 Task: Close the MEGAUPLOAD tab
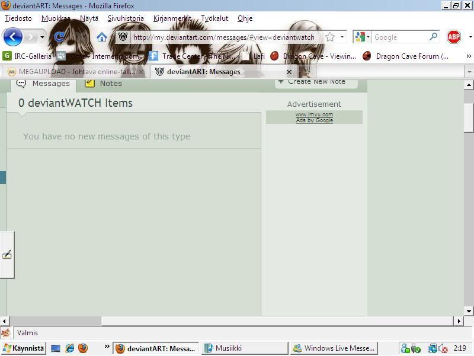141,72
